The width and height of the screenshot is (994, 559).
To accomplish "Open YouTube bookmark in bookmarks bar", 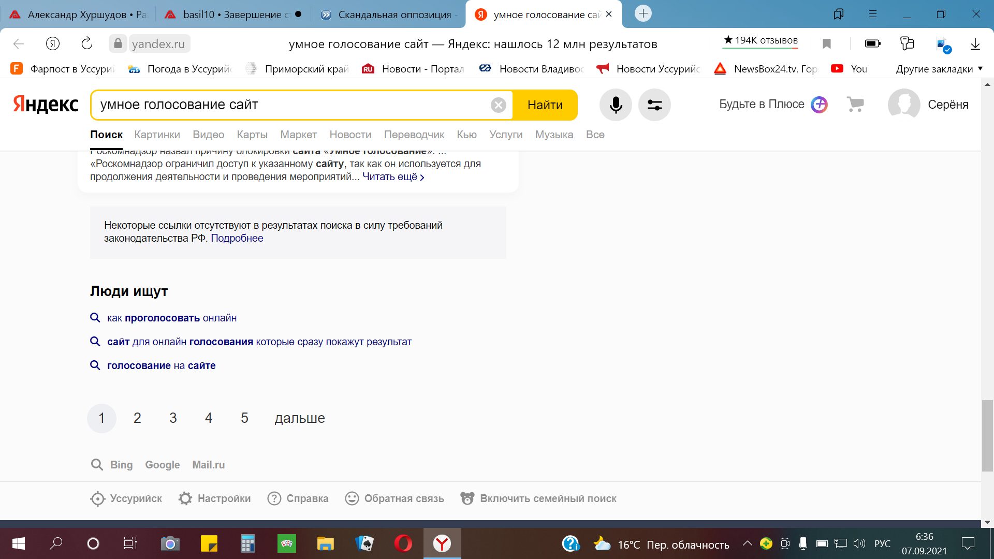I will (x=849, y=69).
